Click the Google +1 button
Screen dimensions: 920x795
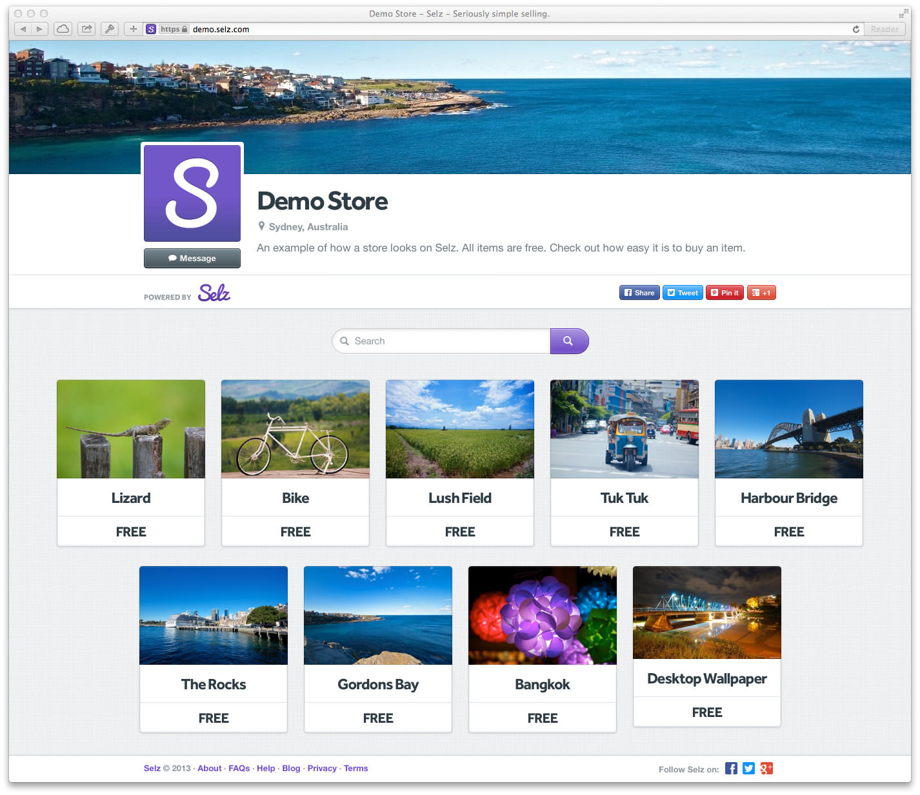click(761, 293)
